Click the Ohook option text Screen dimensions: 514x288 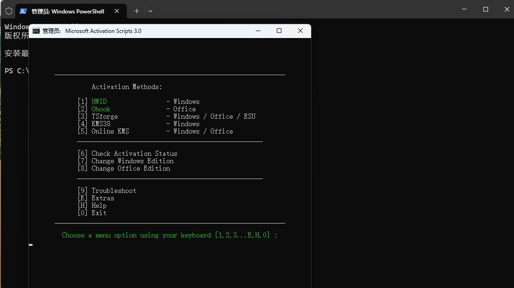[x=101, y=109]
